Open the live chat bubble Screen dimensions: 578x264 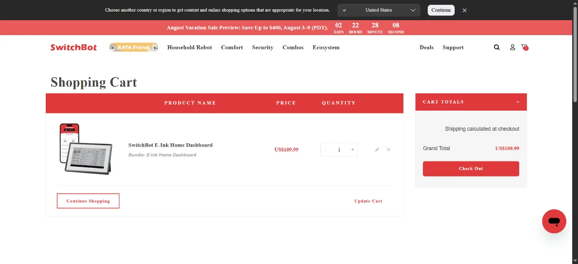pos(554,221)
